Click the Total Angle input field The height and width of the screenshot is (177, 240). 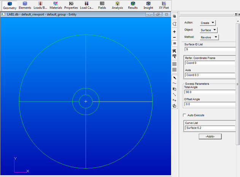(210, 92)
